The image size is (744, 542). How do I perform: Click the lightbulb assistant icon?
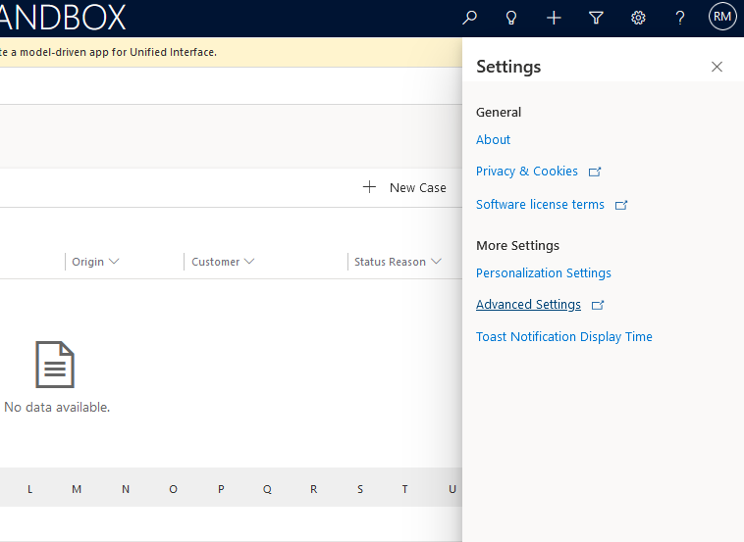click(x=511, y=18)
